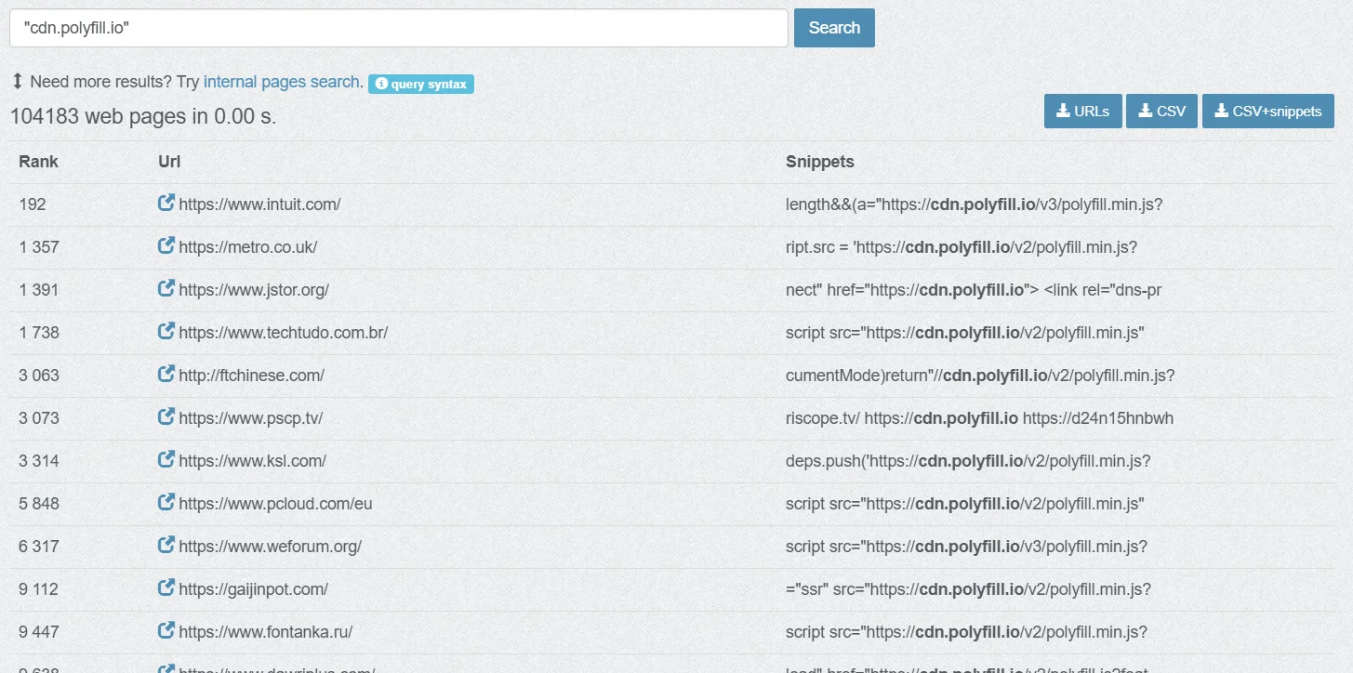Open external link icon for jstor.org

coord(166,288)
